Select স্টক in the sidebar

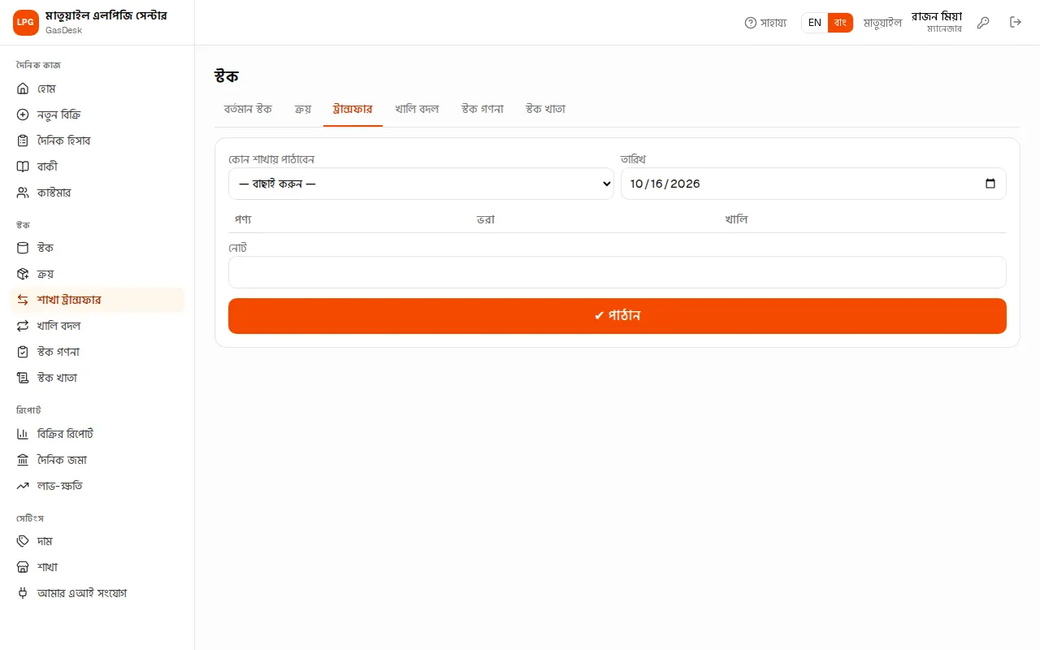[x=97, y=248]
